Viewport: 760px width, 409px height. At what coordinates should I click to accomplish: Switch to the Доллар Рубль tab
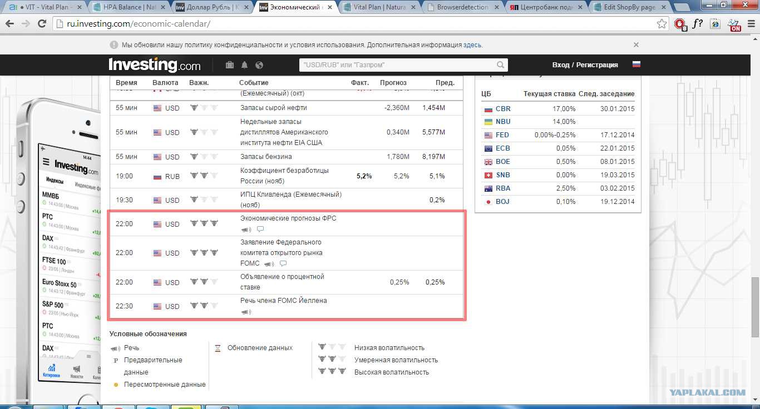pos(211,7)
